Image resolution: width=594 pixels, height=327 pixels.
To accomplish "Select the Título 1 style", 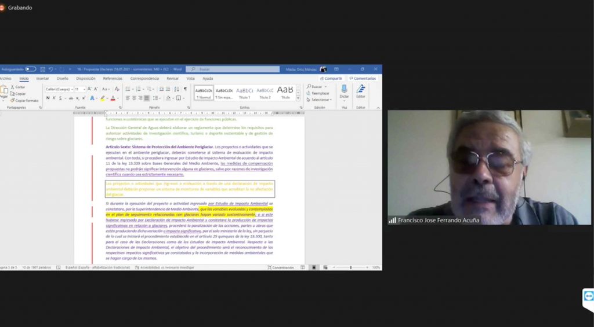I will (245, 93).
